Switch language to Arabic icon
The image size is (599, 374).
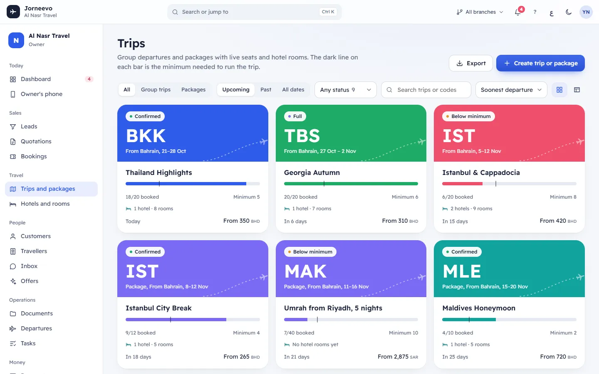point(552,12)
